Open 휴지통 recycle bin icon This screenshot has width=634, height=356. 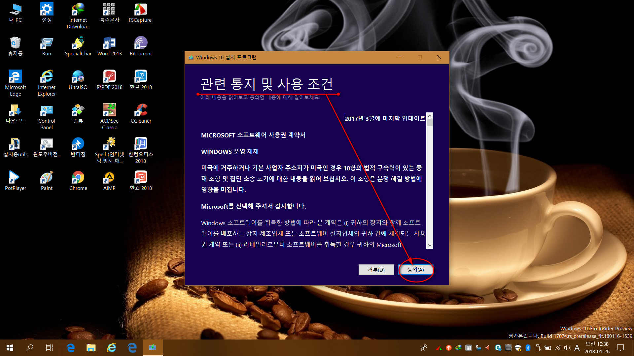(15, 46)
